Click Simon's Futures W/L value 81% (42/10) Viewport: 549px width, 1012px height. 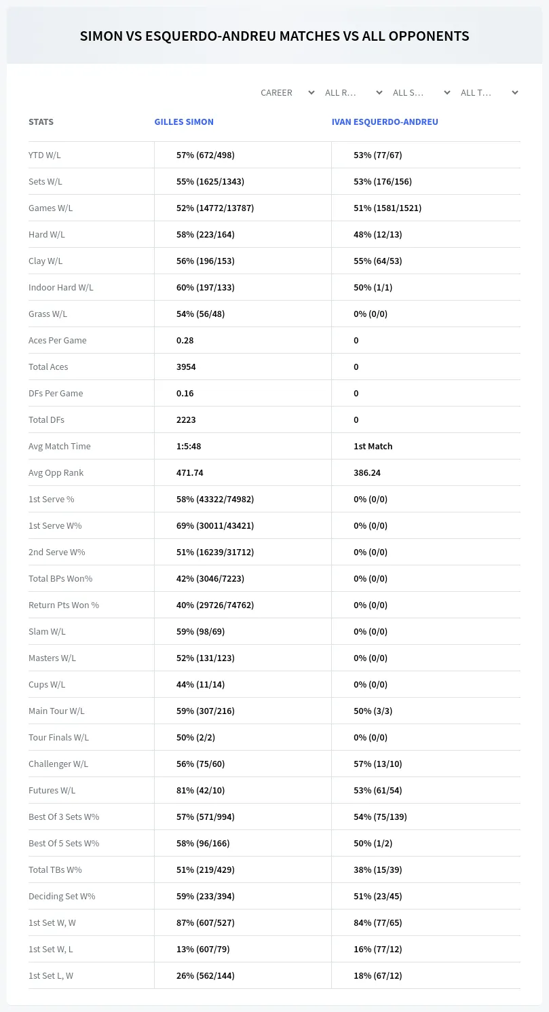click(x=200, y=790)
